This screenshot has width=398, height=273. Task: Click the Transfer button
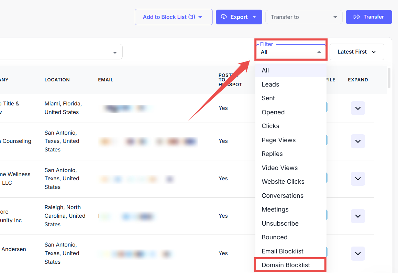369,17
